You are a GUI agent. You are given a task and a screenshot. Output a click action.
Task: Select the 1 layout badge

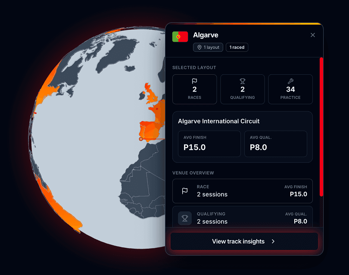tap(208, 47)
